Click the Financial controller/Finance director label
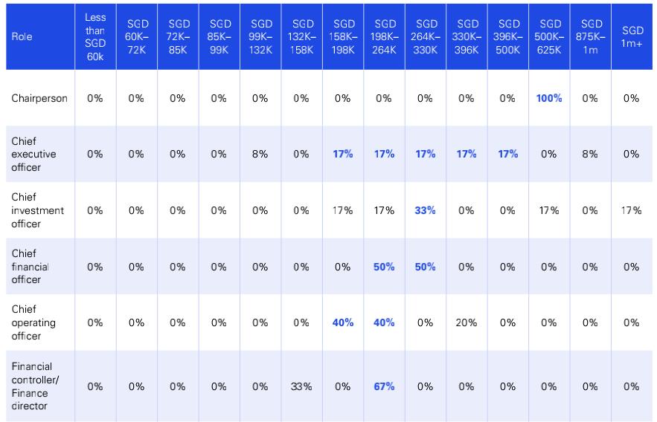657x422 pixels. [x=35, y=386]
